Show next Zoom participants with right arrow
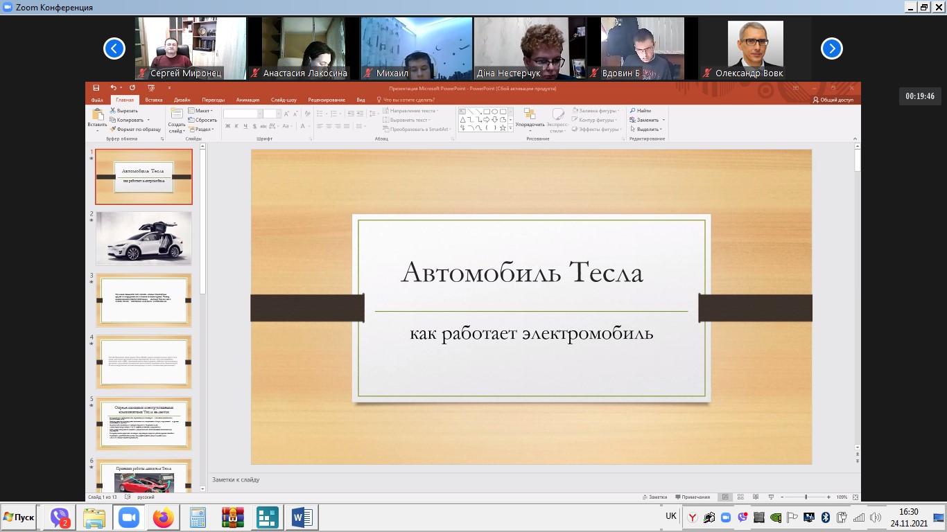Screen dimensions: 947x532 tap(831, 48)
